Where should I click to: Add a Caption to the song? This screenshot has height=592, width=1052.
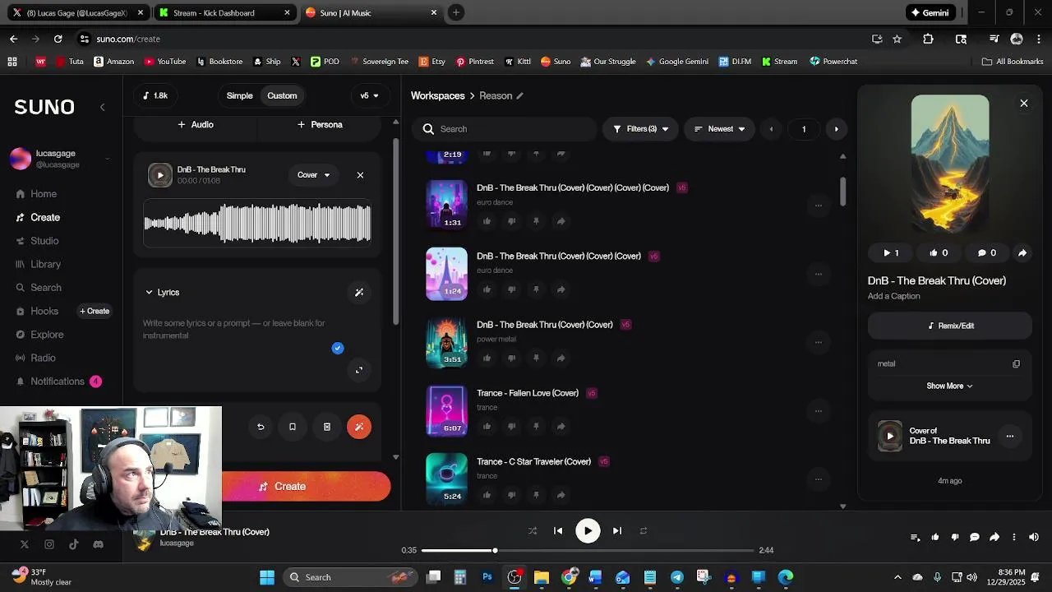[x=894, y=296]
